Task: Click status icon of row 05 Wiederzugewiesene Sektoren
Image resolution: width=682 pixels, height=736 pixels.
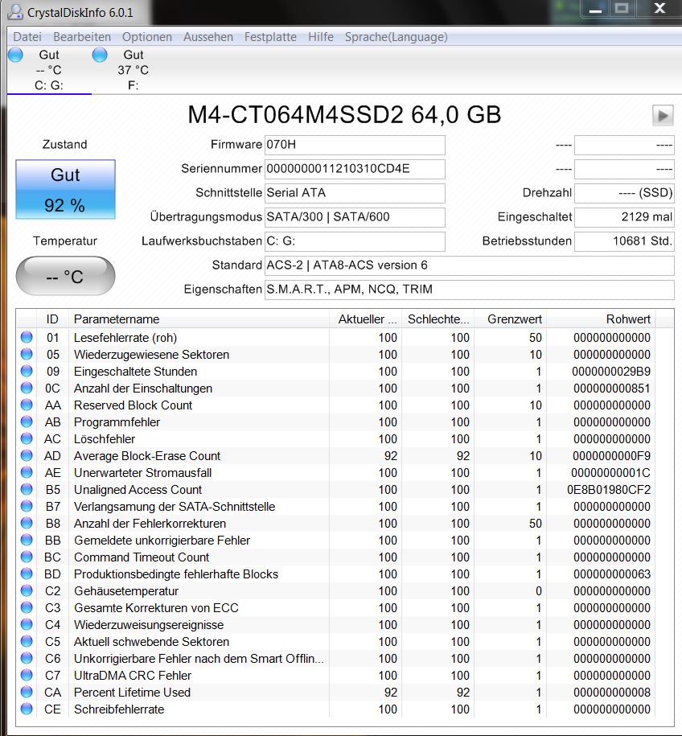Action: point(27,354)
